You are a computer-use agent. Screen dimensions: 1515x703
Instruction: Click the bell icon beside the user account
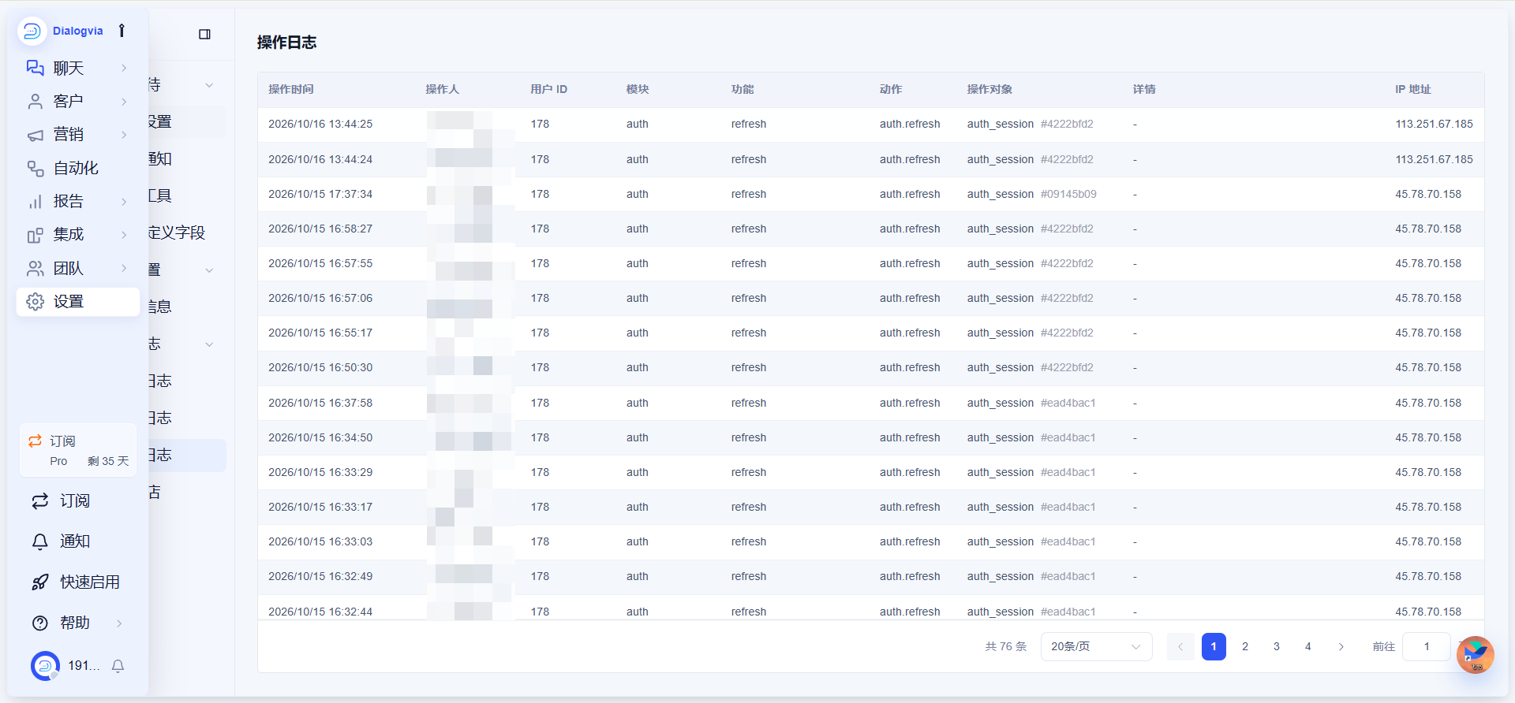click(118, 666)
